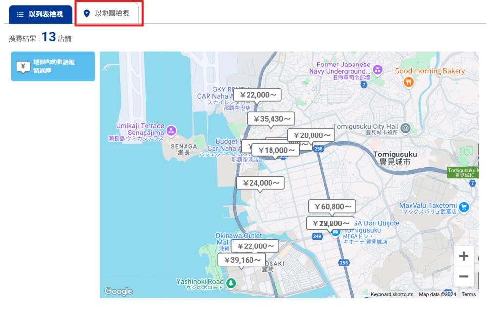Screen dimensions: 500x310
Task: Zoom in with the map plus button
Action: click(464, 256)
